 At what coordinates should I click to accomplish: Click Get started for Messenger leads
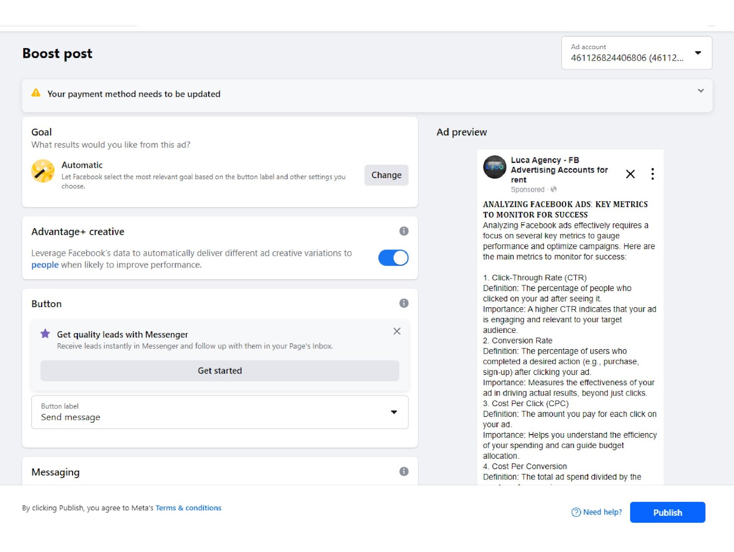220,371
